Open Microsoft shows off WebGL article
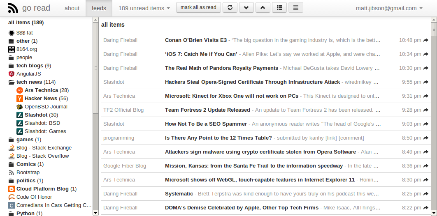 [x=260, y=179]
